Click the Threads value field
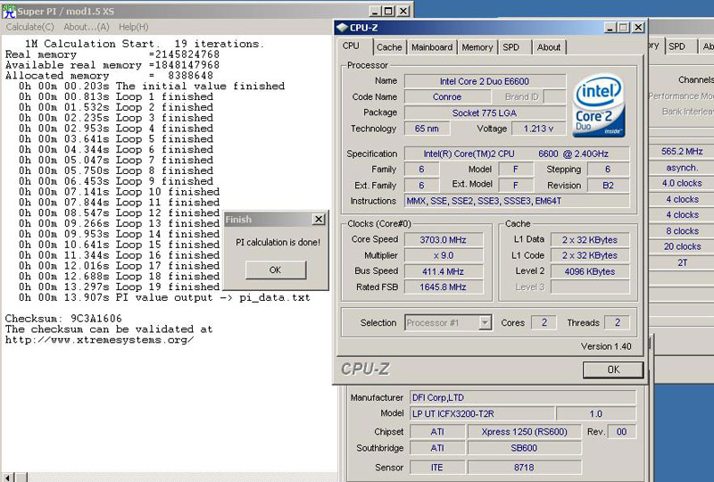Image resolution: width=714 pixels, height=482 pixels. (617, 322)
